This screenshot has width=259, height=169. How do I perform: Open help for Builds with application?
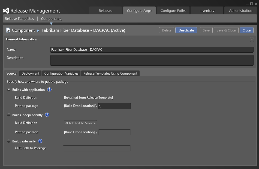[x=49, y=90]
